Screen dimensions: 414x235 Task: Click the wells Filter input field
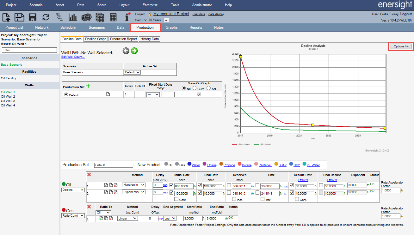click(29, 50)
